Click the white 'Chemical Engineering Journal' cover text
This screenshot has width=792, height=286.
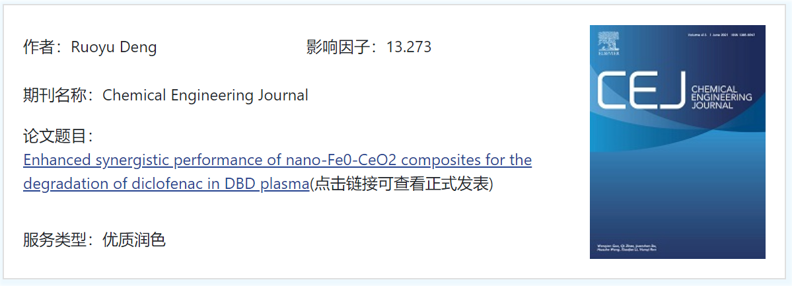pyautogui.click(x=721, y=98)
